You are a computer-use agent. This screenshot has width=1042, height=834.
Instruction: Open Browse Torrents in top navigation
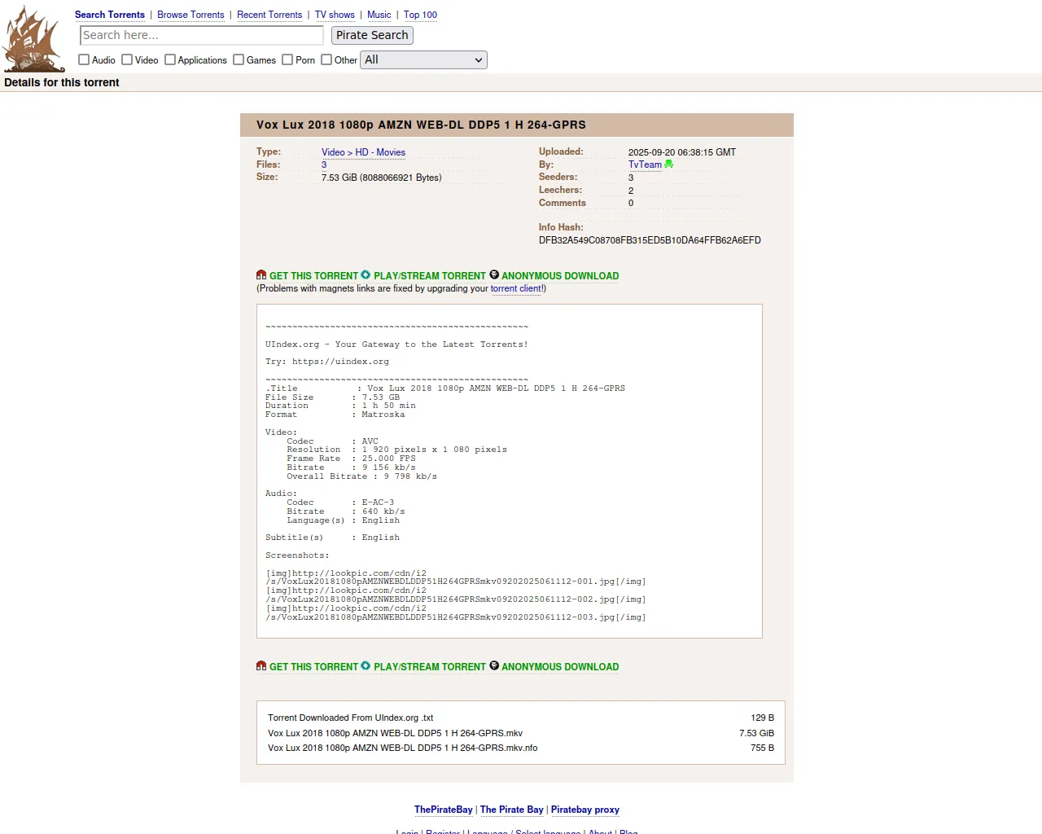click(x=190, y=15)
